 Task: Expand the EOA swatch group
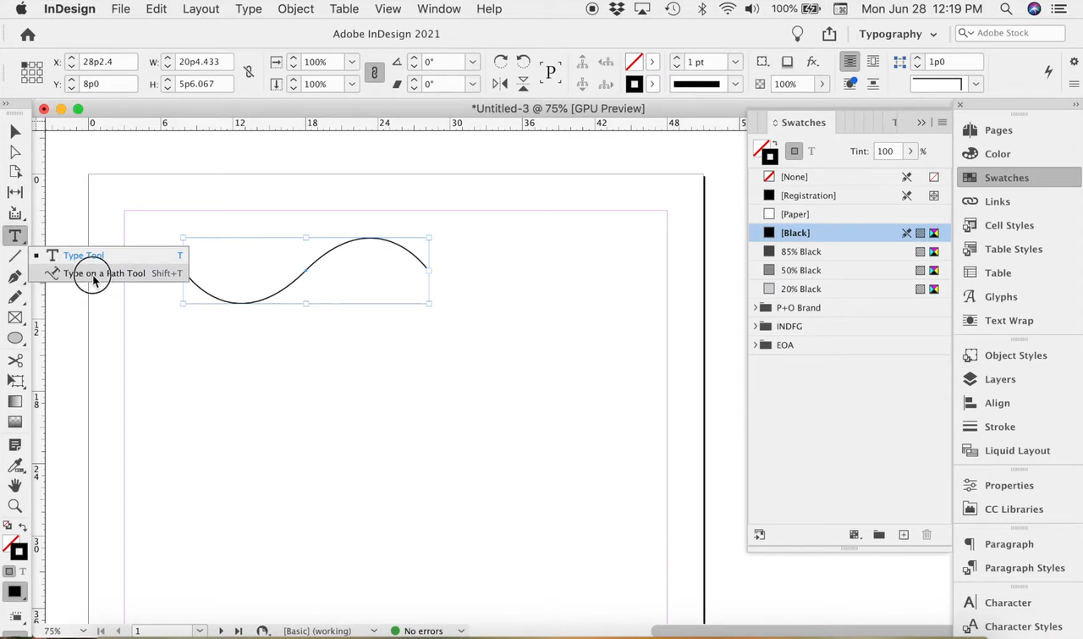(x=756, y=344)
